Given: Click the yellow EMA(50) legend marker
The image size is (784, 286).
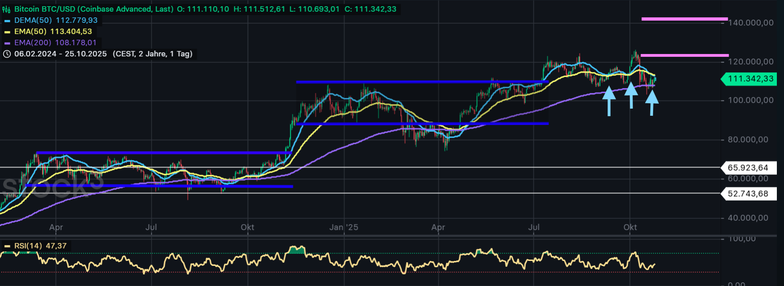Looking at the screenshot, I should (7, 32).
